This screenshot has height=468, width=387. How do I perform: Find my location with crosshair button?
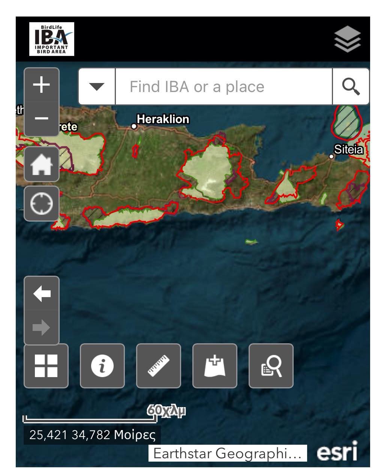42,204
